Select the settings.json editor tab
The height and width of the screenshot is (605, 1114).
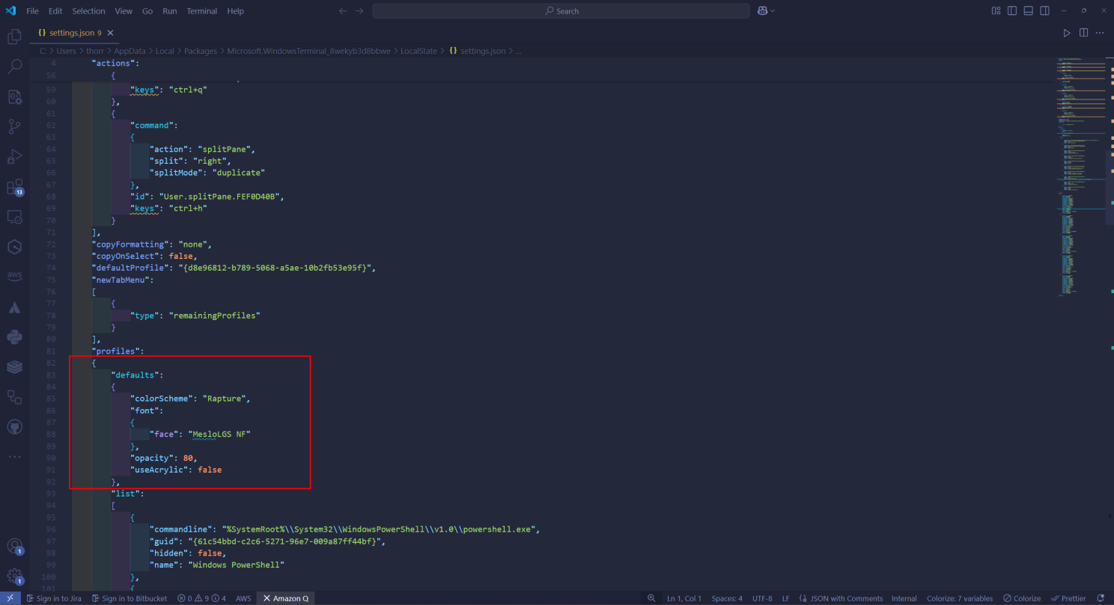(74, 33)
